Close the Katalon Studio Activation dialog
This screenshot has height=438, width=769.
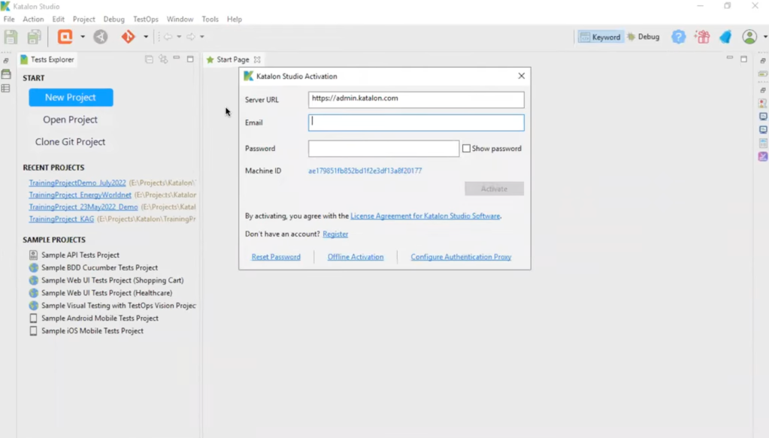[522, 76]
